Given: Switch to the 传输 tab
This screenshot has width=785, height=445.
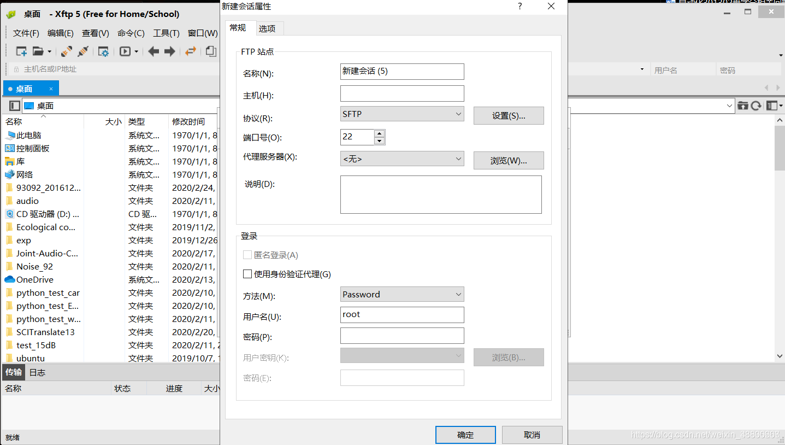Looking at the screenshot, I should click(14, 372).
